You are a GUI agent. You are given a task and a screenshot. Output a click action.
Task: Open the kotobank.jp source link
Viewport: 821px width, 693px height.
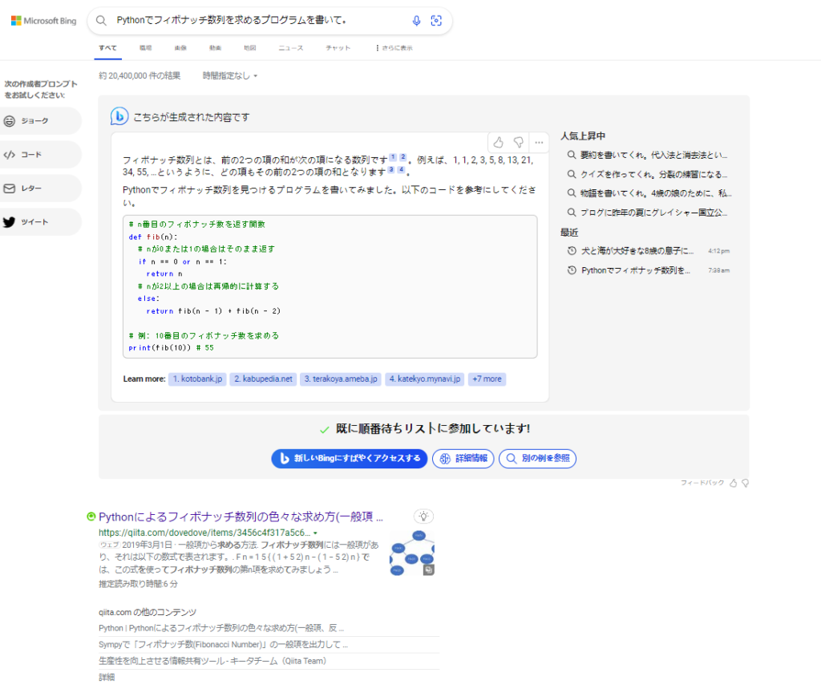pyautogui.click(x=197, y=379)
